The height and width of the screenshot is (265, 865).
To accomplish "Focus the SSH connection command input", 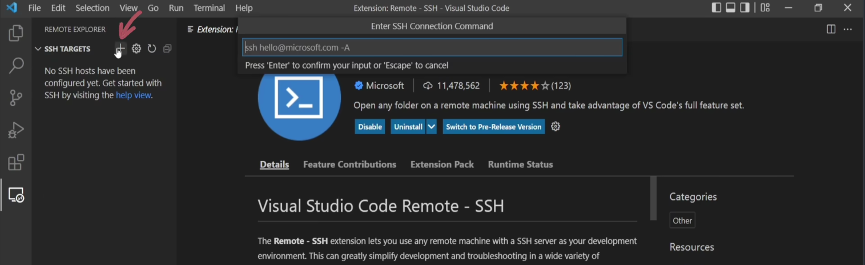I will pyautogui.click(x=432, y=47).
